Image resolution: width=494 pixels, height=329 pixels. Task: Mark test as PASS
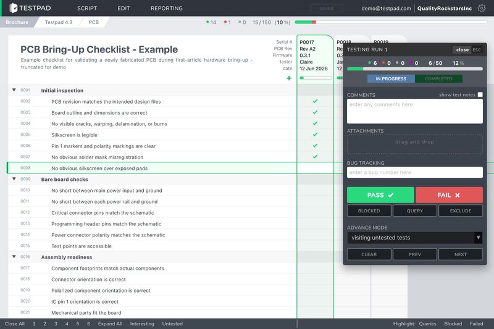(x=380, y=195)
